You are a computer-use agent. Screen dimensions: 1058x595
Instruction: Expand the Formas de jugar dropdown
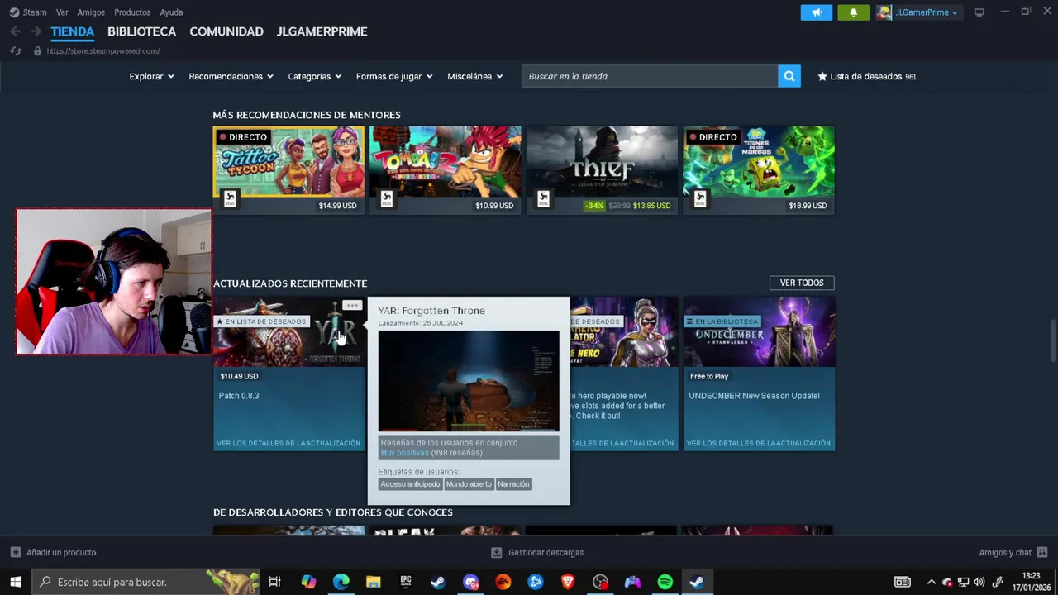click(x=394, y=76)
